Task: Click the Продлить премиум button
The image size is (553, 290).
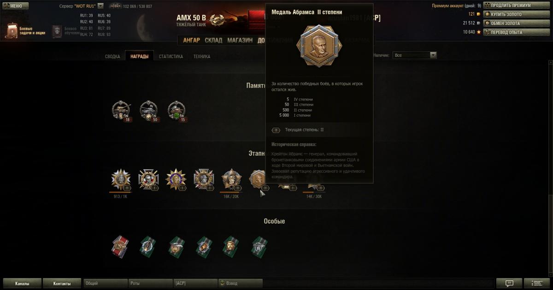Action: [510, 6]
